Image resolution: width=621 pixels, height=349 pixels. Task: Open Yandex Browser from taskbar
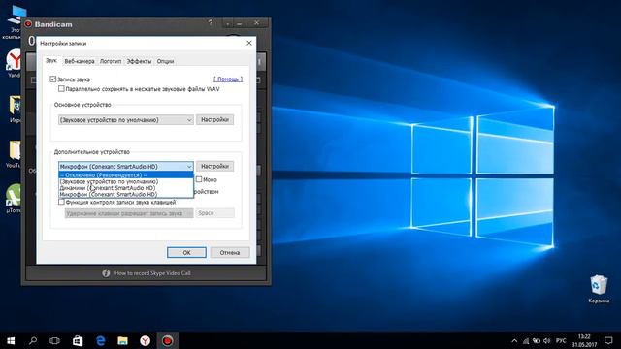(x=145, y=340)
